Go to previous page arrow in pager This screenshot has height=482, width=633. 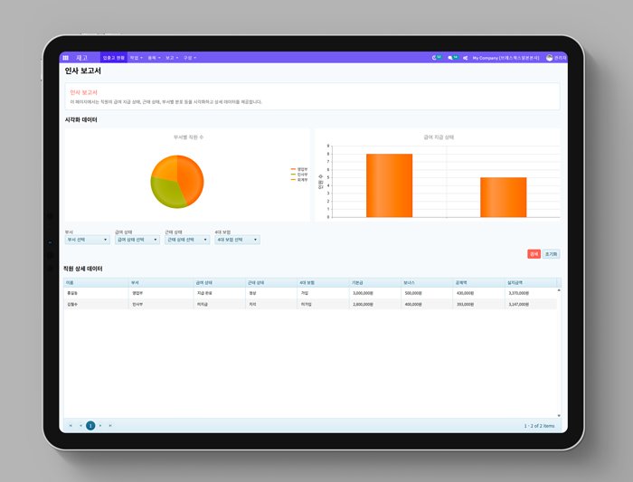pyautogui.click(x=80, y=425)
